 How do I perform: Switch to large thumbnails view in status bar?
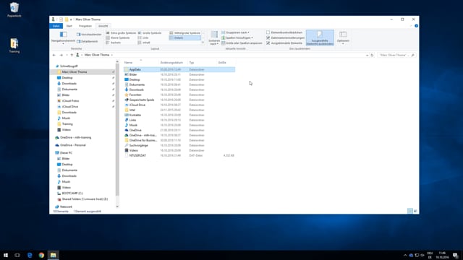pos(415,211)
